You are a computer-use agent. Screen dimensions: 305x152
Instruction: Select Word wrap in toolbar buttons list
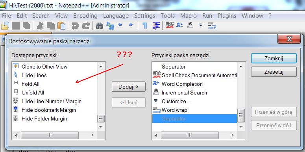tap(194, 110)
